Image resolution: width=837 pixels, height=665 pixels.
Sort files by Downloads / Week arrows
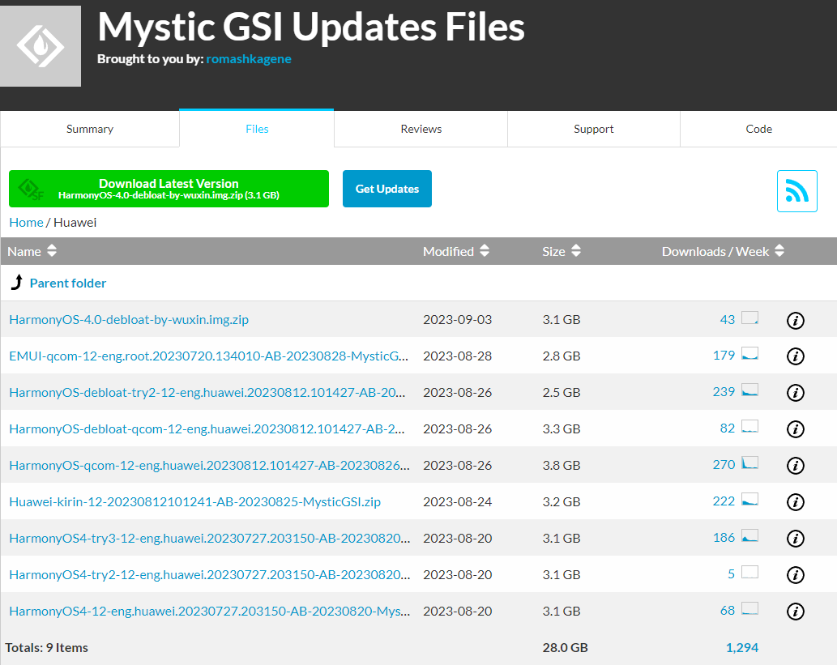coord(779,251)
